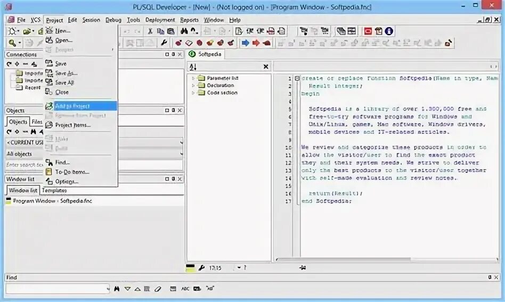Image resolution: width=505 pixels, height=302 pixels.
Task: Toggle code folding on line 1
Action: tap(297, 78)
